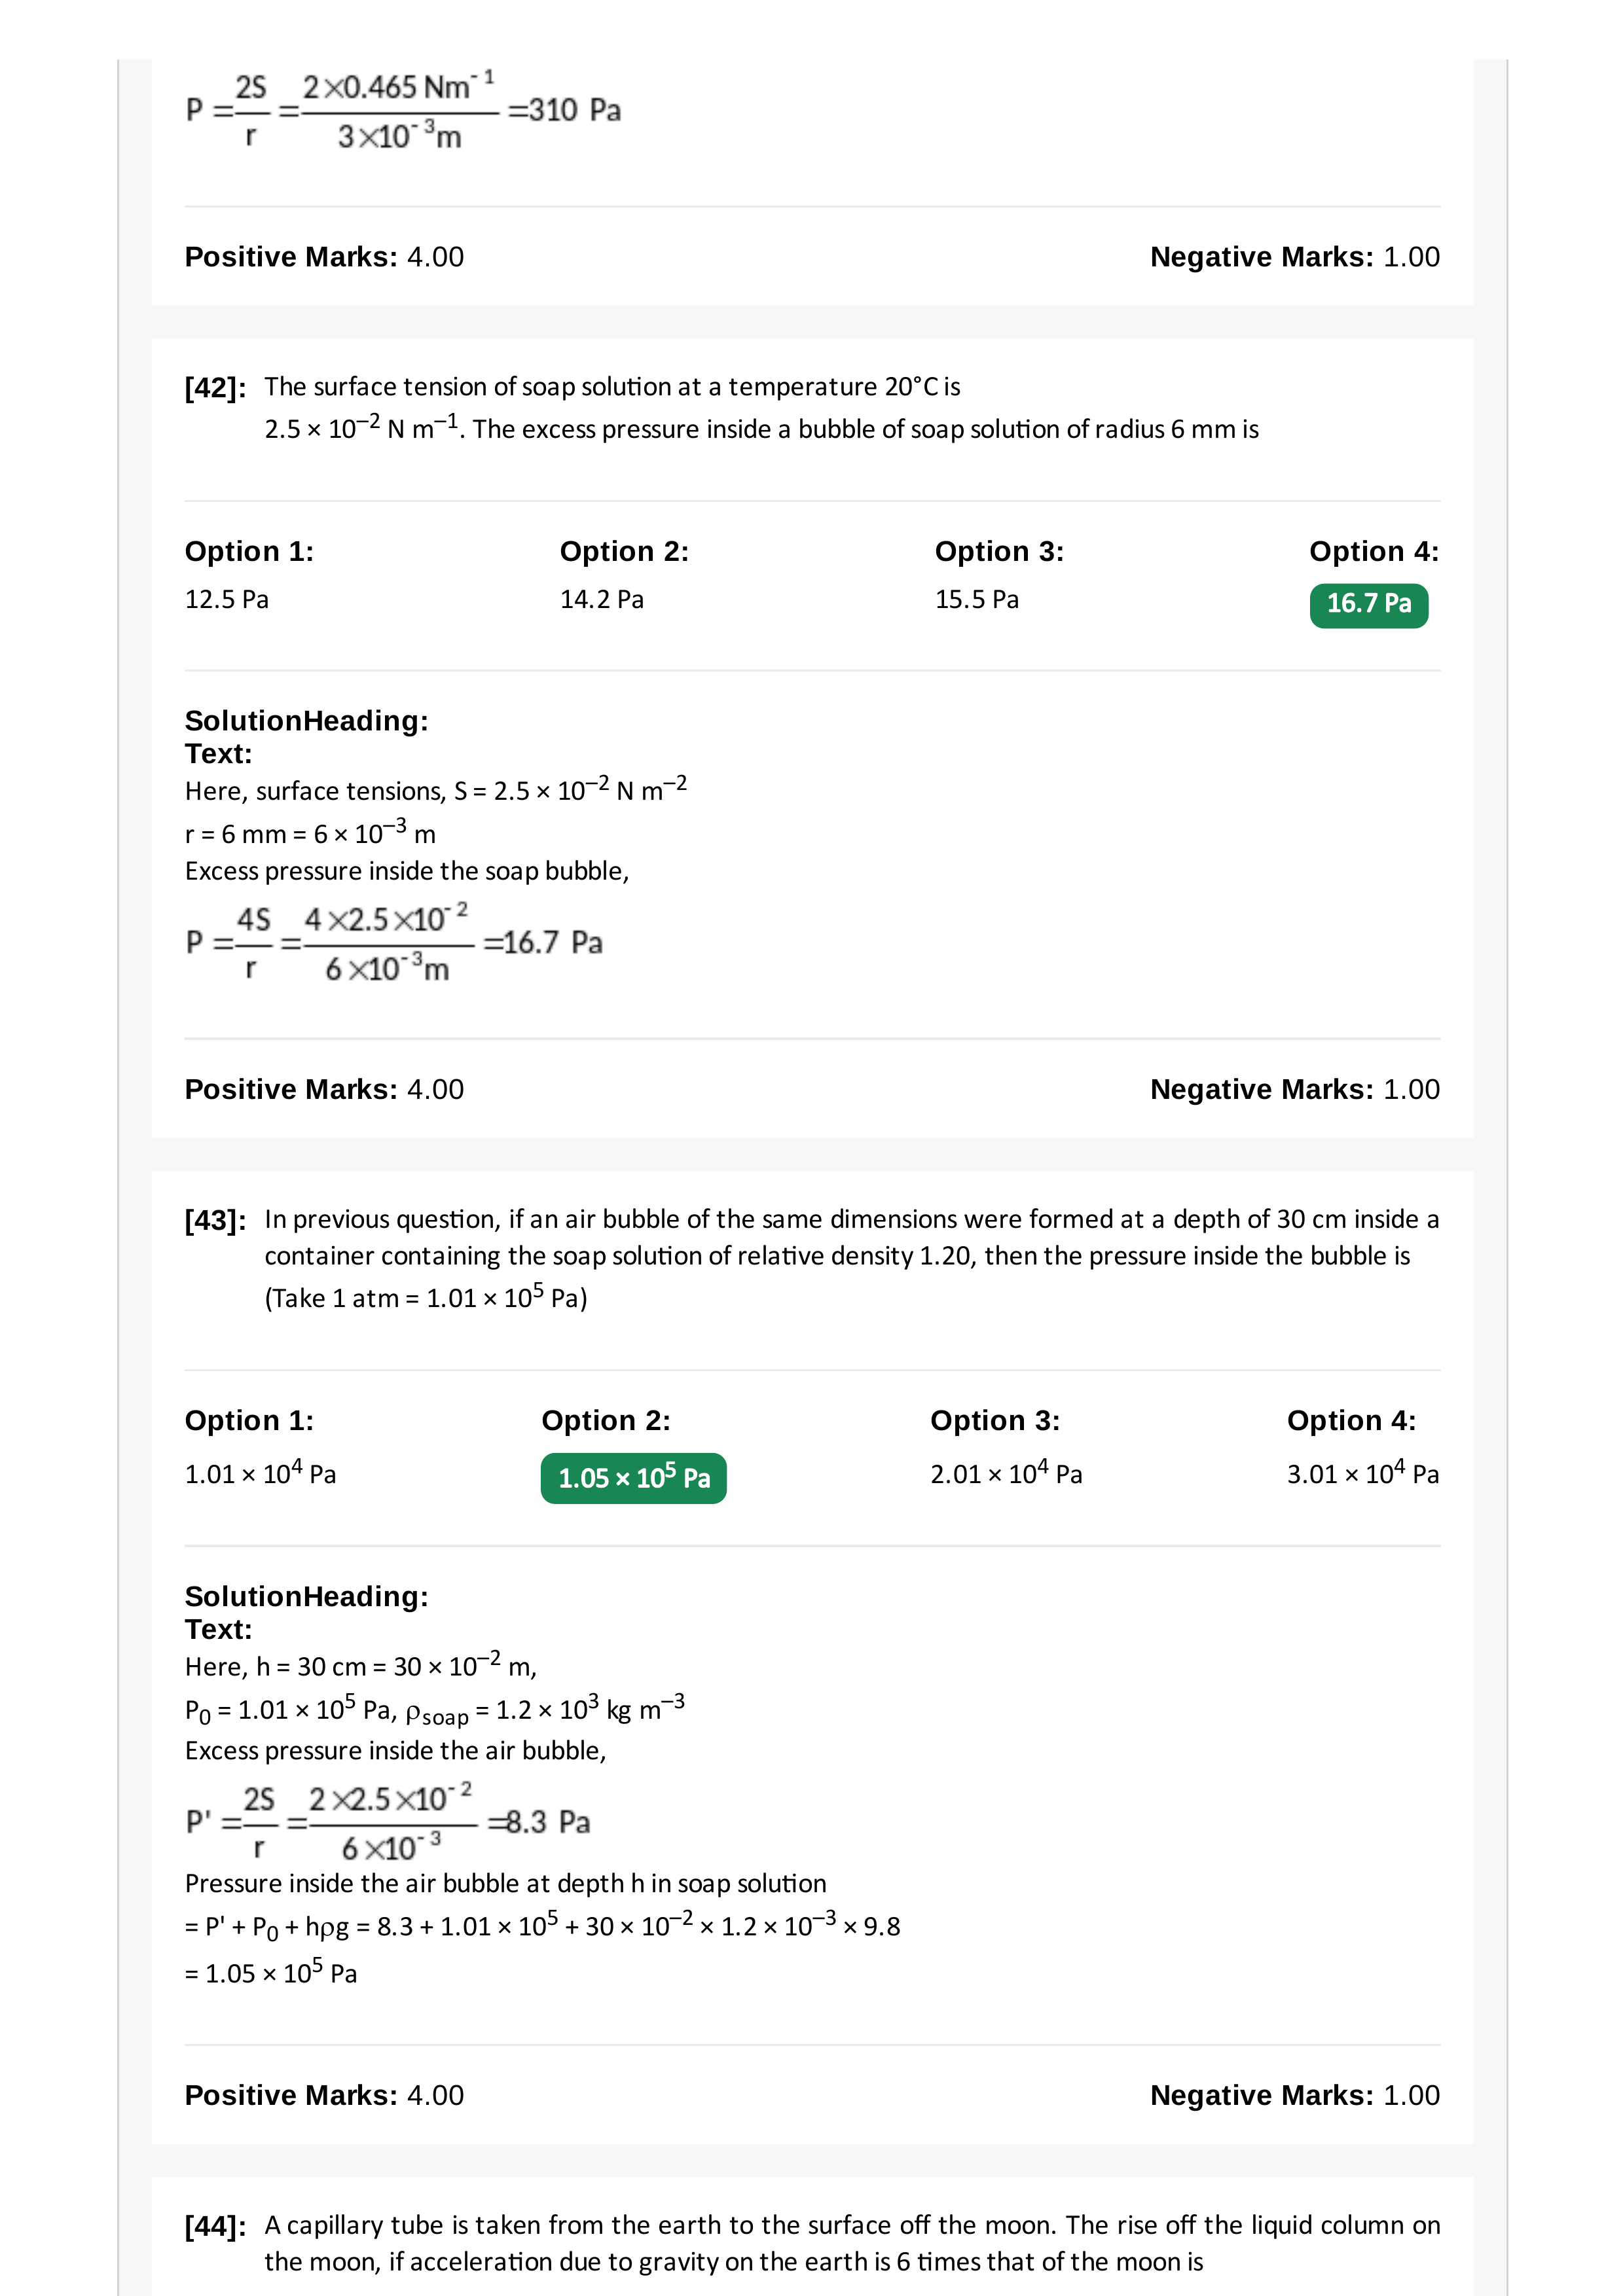Select the highlighted 1.05 × 10⁵ Pa answer

click(x=634, y=1478)
